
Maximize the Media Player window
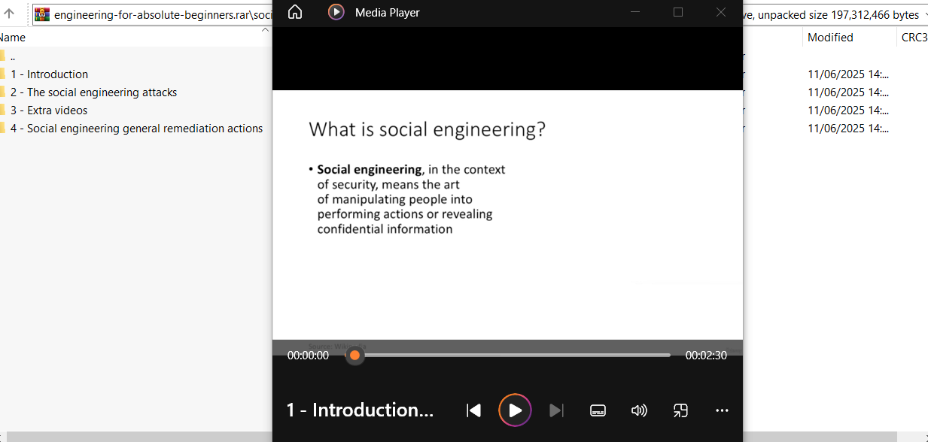click(678, 12)
